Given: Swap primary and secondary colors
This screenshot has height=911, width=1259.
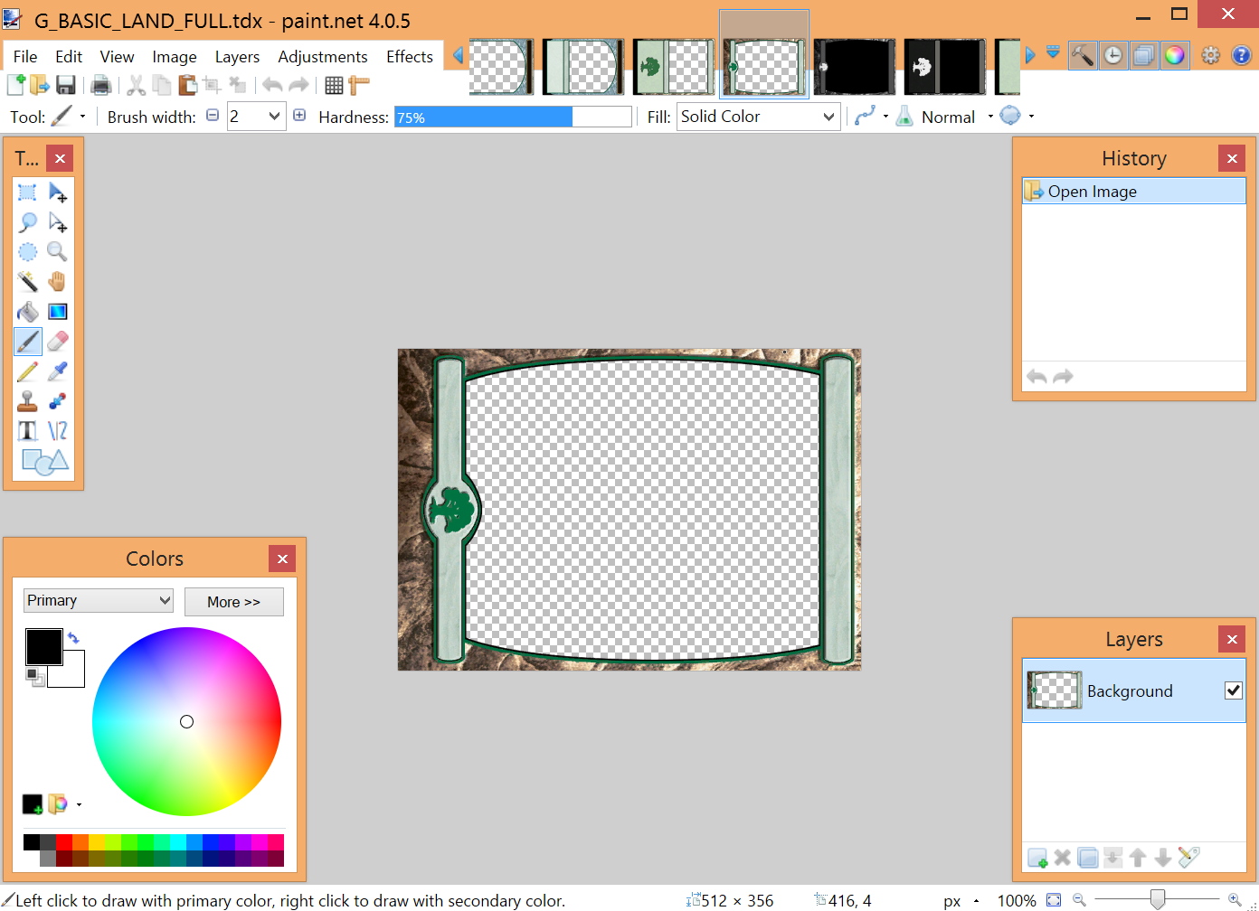Looking at the screenshot, I should click(x=73, y=638).
